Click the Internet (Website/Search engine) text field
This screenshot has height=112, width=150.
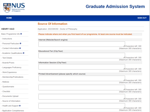point(82,44)
